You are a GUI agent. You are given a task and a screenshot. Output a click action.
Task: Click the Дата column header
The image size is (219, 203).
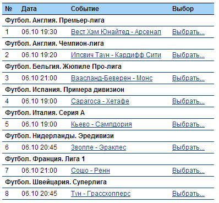pos(29,9)
